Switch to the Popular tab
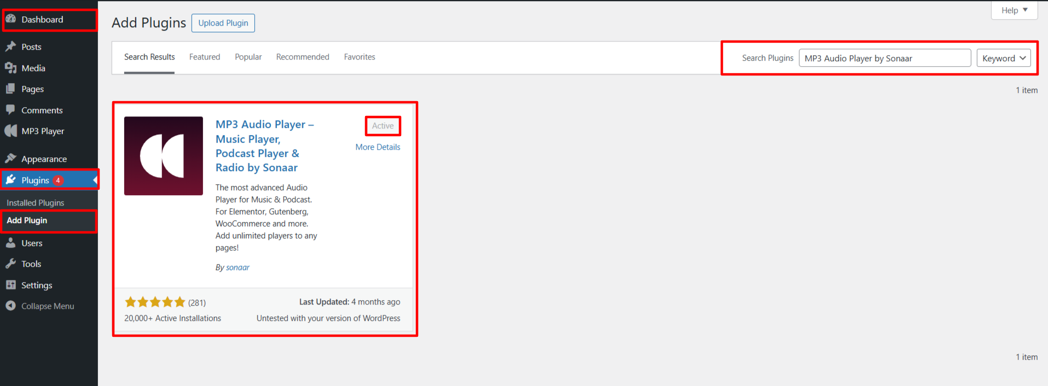 point(248,57)
